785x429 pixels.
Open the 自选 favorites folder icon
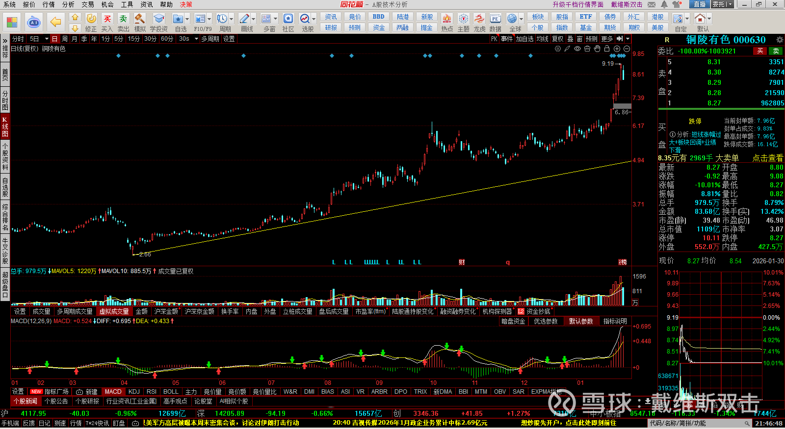point(178,19)
